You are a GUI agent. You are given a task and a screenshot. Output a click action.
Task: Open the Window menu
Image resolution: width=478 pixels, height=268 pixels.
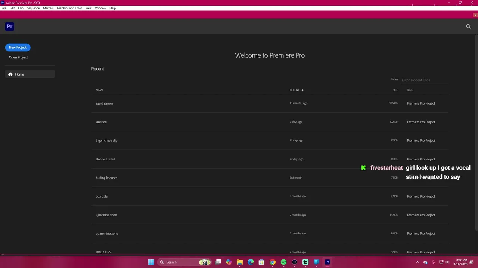[x=100, y=8]
